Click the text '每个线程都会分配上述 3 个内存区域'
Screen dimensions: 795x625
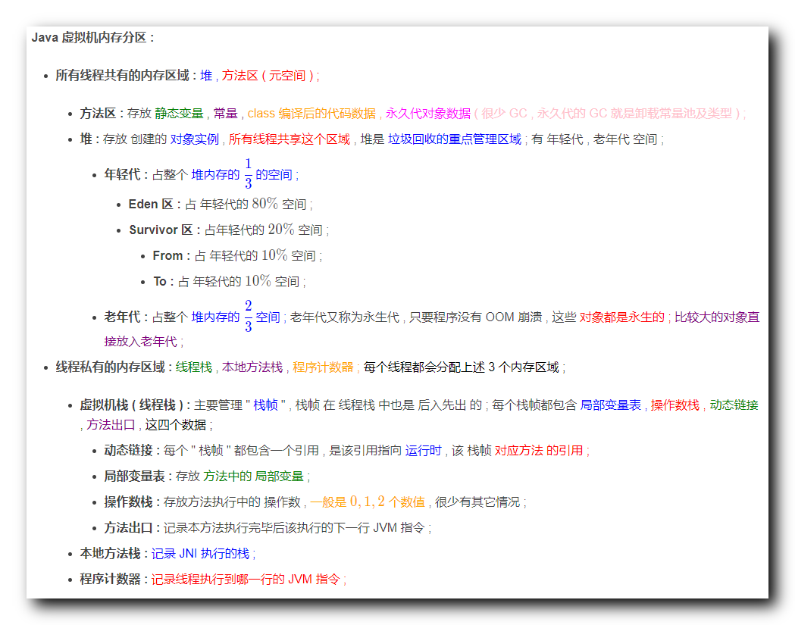[462, 367]
